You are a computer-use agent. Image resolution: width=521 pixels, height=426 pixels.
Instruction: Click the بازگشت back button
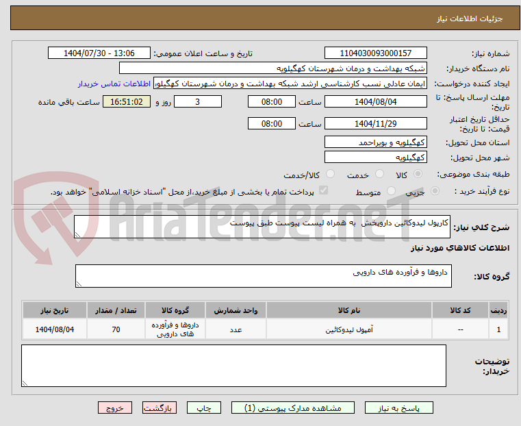[160, 408]
